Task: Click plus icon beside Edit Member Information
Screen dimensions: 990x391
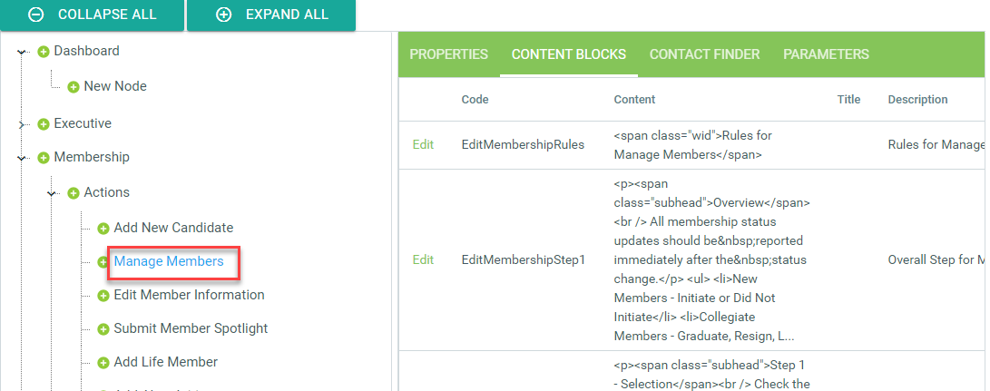Action: coord(103,296)
